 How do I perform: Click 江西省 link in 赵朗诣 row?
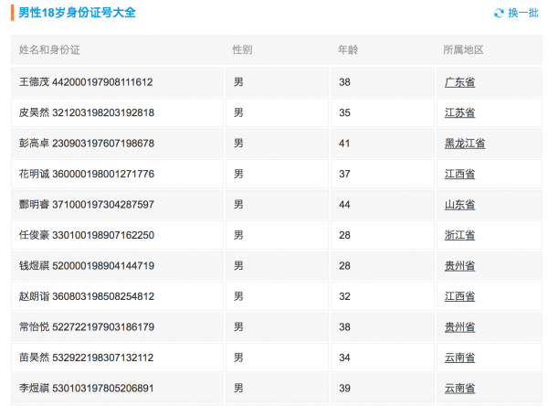pos(459,296)
